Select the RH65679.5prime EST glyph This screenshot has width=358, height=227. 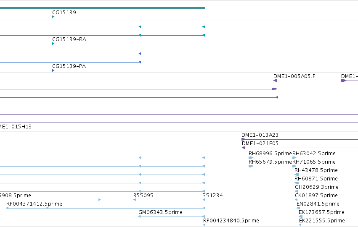coord(251,166)
